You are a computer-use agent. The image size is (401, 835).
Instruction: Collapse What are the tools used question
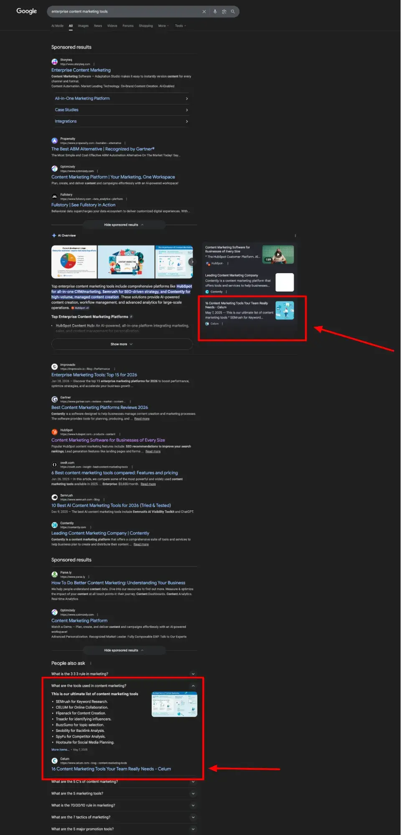tap(124, 686)
